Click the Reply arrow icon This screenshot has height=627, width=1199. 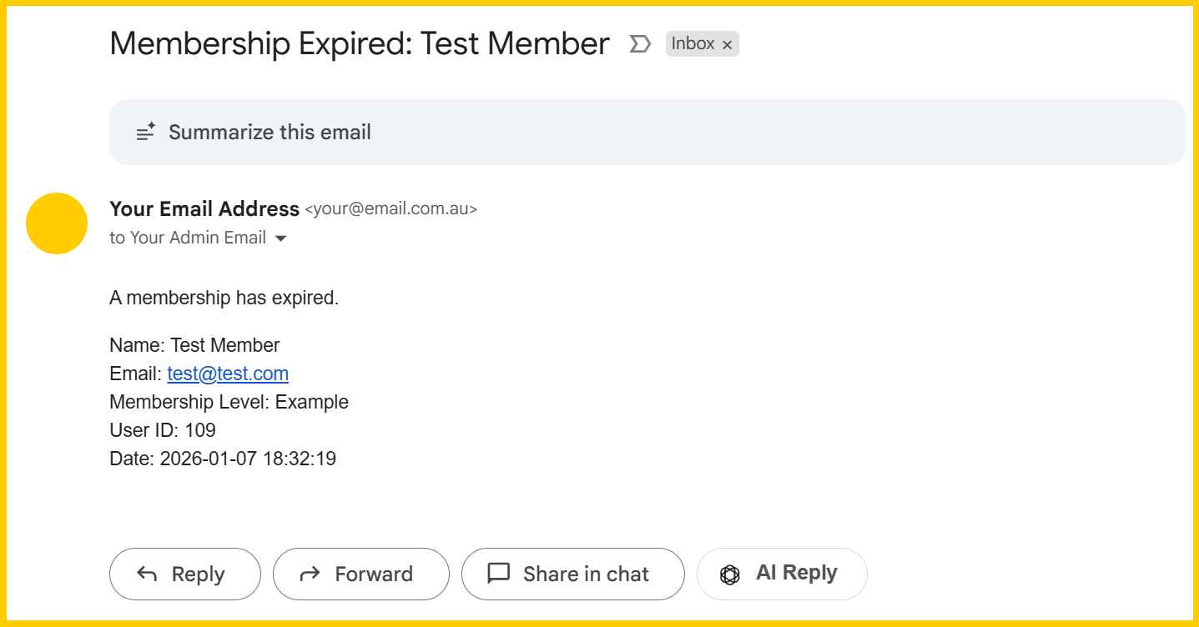pos(147,574)
